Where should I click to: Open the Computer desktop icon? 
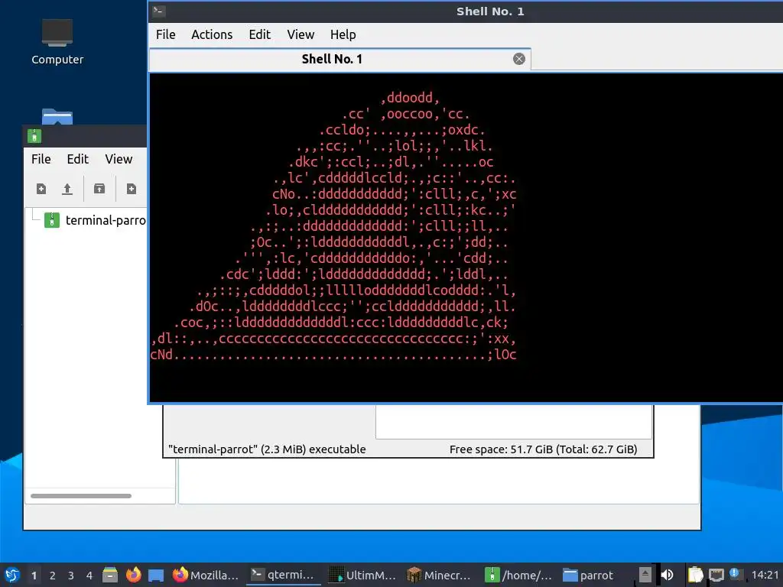tap(57, 42)
